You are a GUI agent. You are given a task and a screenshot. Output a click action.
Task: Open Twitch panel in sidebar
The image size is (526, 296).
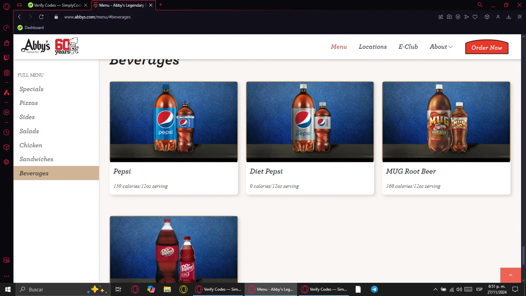[6, 58]
